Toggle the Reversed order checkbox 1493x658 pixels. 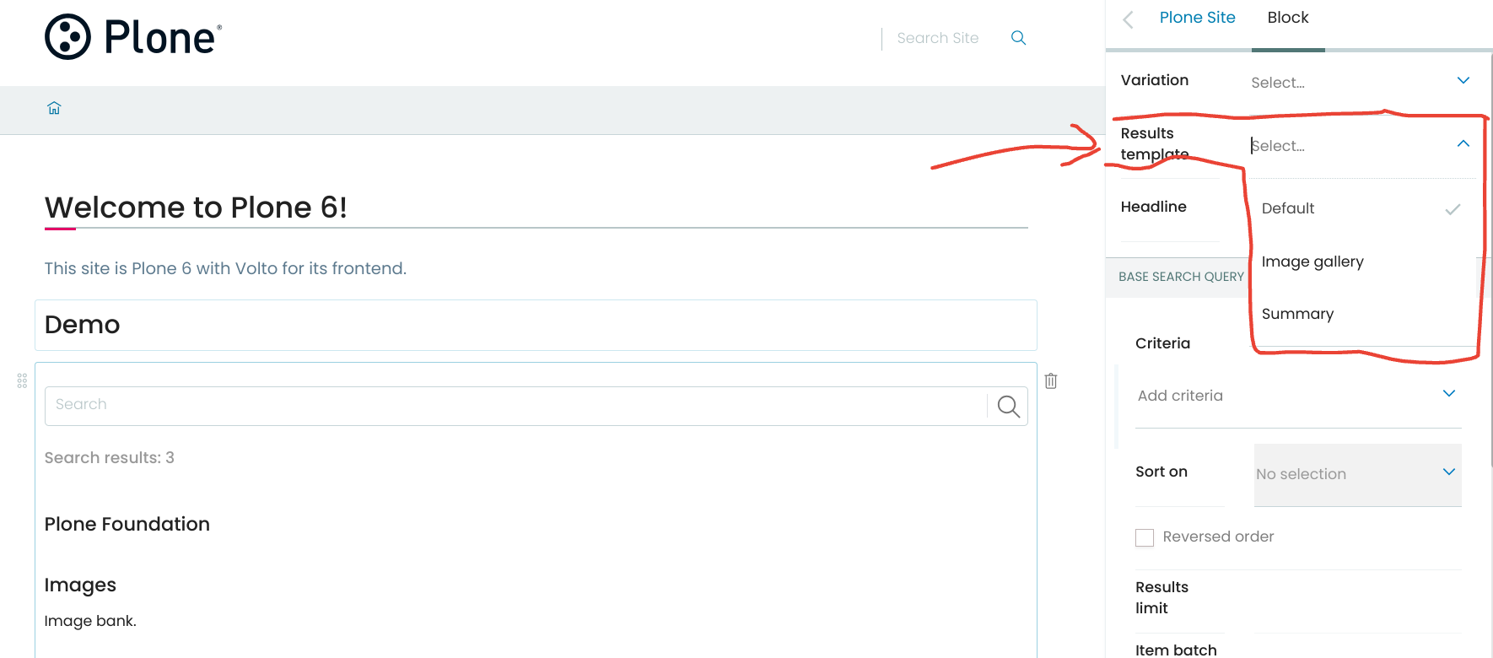[1145, 537]
